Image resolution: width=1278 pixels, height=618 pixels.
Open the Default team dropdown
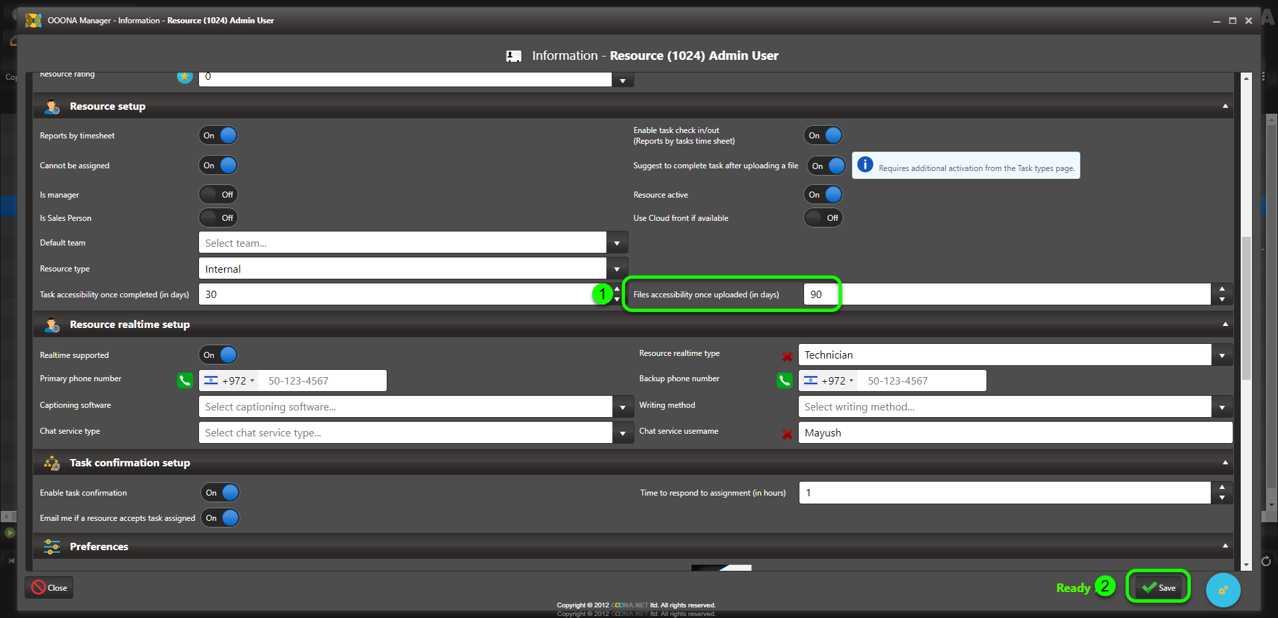coord(616,243)
